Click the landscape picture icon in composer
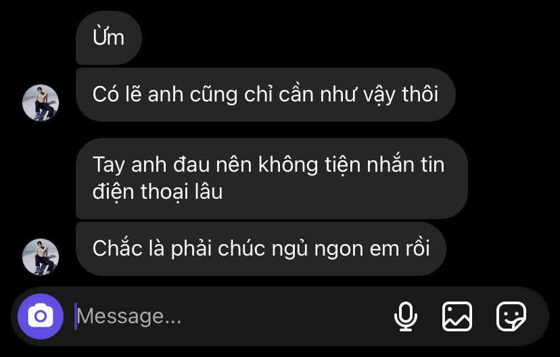This screenshot has width=560, height=357. (457, 316)
